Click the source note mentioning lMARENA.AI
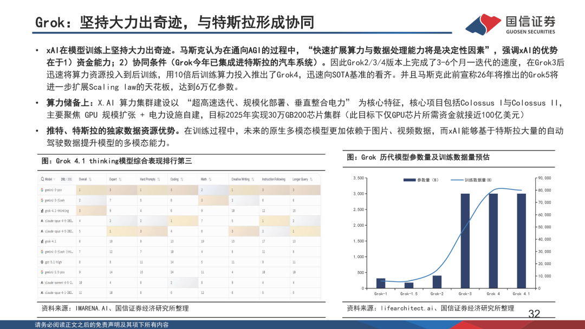Image resolution: width=585 pixels, height=329 pixels. [115, 308]
